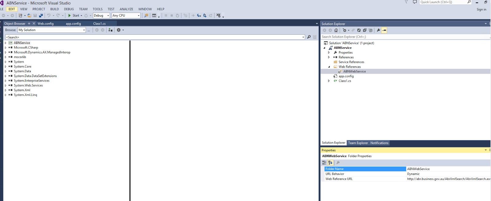Screen dimensions: 491x201
Task: Switch to the app.config editor tab
Action: 73,24
